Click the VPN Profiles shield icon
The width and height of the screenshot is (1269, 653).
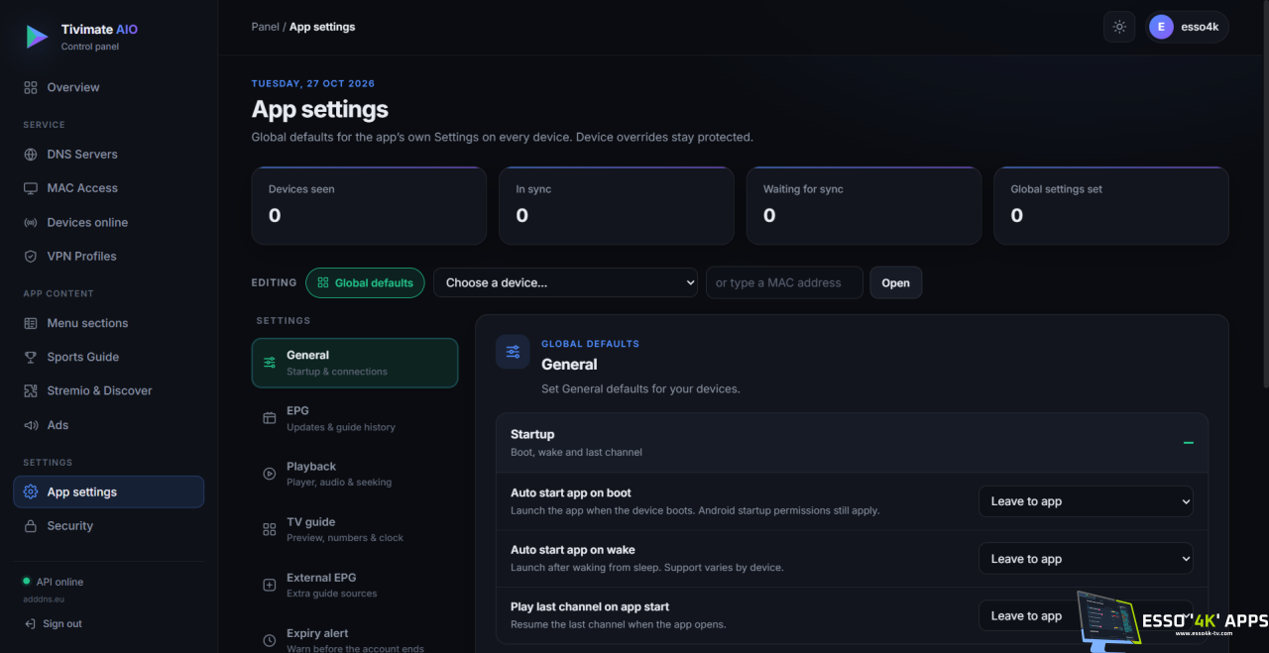pyautogui.click(x=31, y=257)
